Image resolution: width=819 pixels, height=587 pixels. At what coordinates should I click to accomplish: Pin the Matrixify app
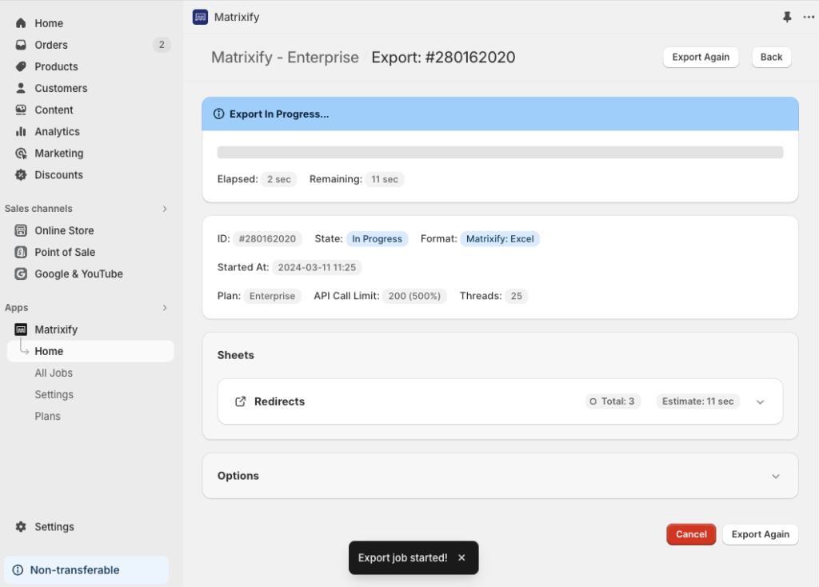click(x=787, y=17)
